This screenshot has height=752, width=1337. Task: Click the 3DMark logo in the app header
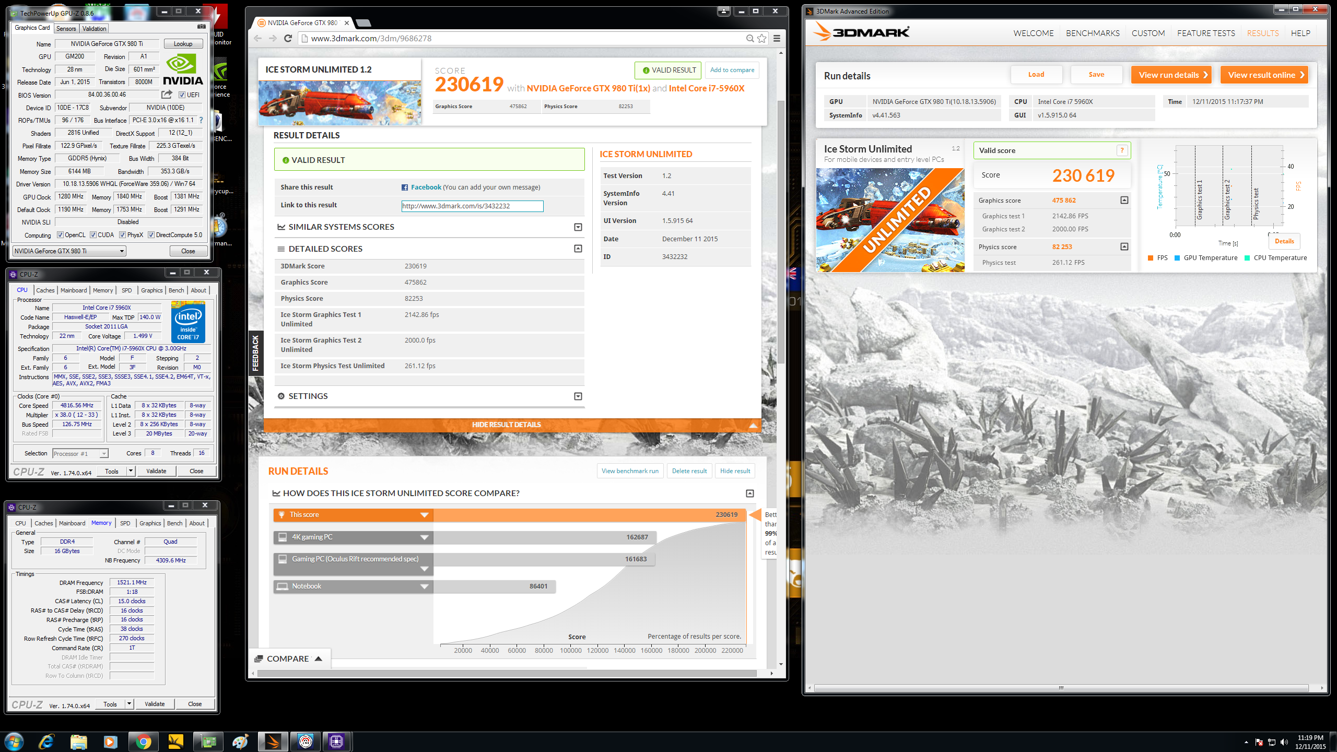[x=861, y=32]
